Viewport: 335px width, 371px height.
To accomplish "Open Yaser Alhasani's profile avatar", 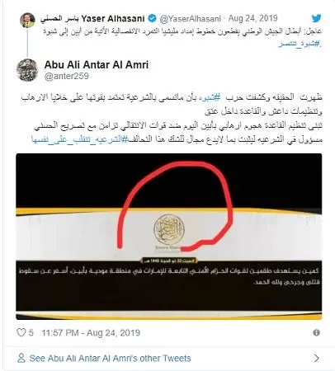I will coord(27,20).
